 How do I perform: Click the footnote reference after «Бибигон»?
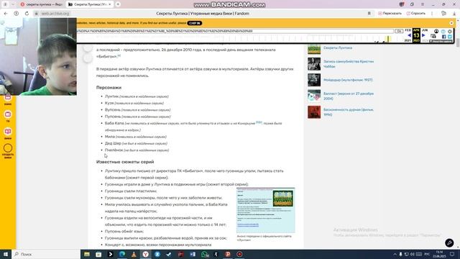119,55
